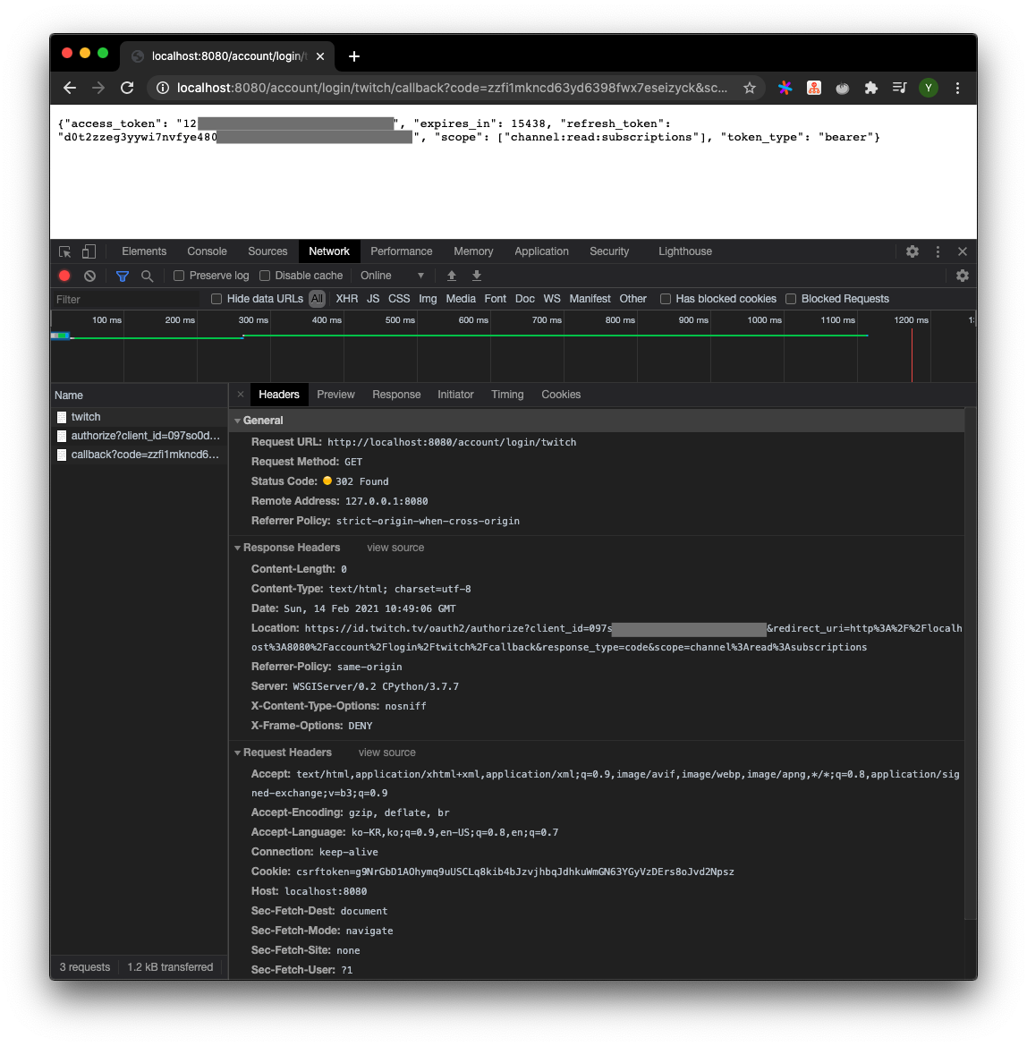Image resolution: width=1027 pixels, height=1046 pixels.
Task: Filter requests to XHR only
Action: click(346, 298)
